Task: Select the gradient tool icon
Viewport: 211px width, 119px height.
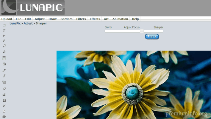Action: [x=4, y=58]
